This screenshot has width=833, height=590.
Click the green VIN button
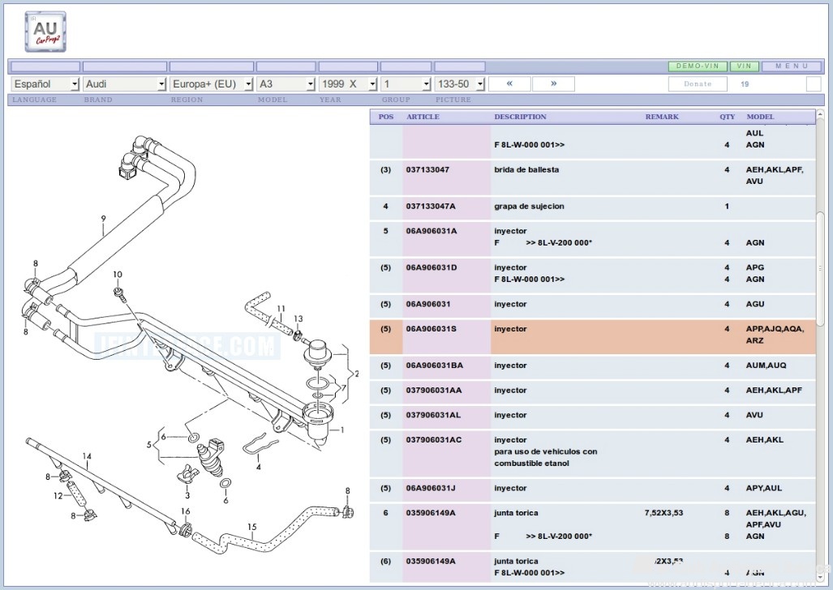point(745,66)
